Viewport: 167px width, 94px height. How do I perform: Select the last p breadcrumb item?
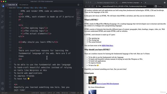pos(45,8)
